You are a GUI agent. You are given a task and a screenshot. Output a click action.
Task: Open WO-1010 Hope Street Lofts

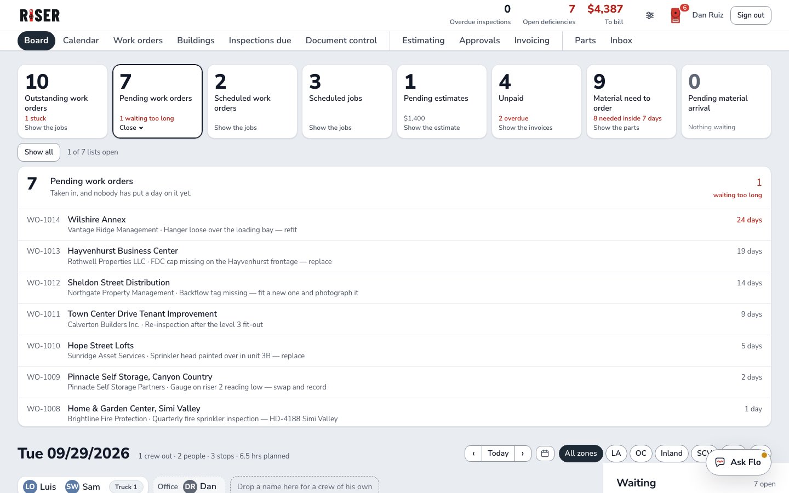click(395, 351)
